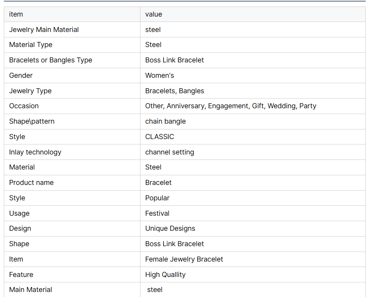This screenshot has width=368, height=297.
Task: Select the 'Unique Designs' value
Action: 170,228
